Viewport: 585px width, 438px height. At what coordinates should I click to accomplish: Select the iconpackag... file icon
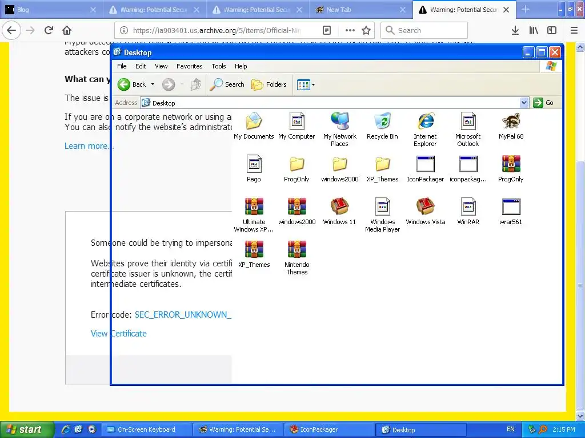(468, 164)
